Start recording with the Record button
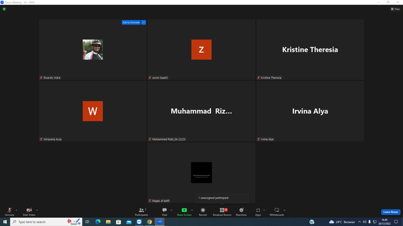Image resolution: width=403 pixels, height=226 pixels. (203, 212)
